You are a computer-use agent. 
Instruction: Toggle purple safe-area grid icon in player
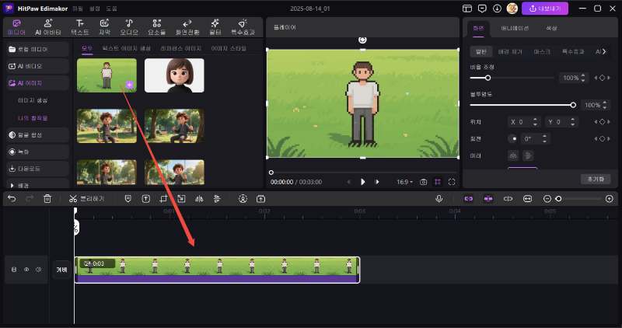[438, 182]
